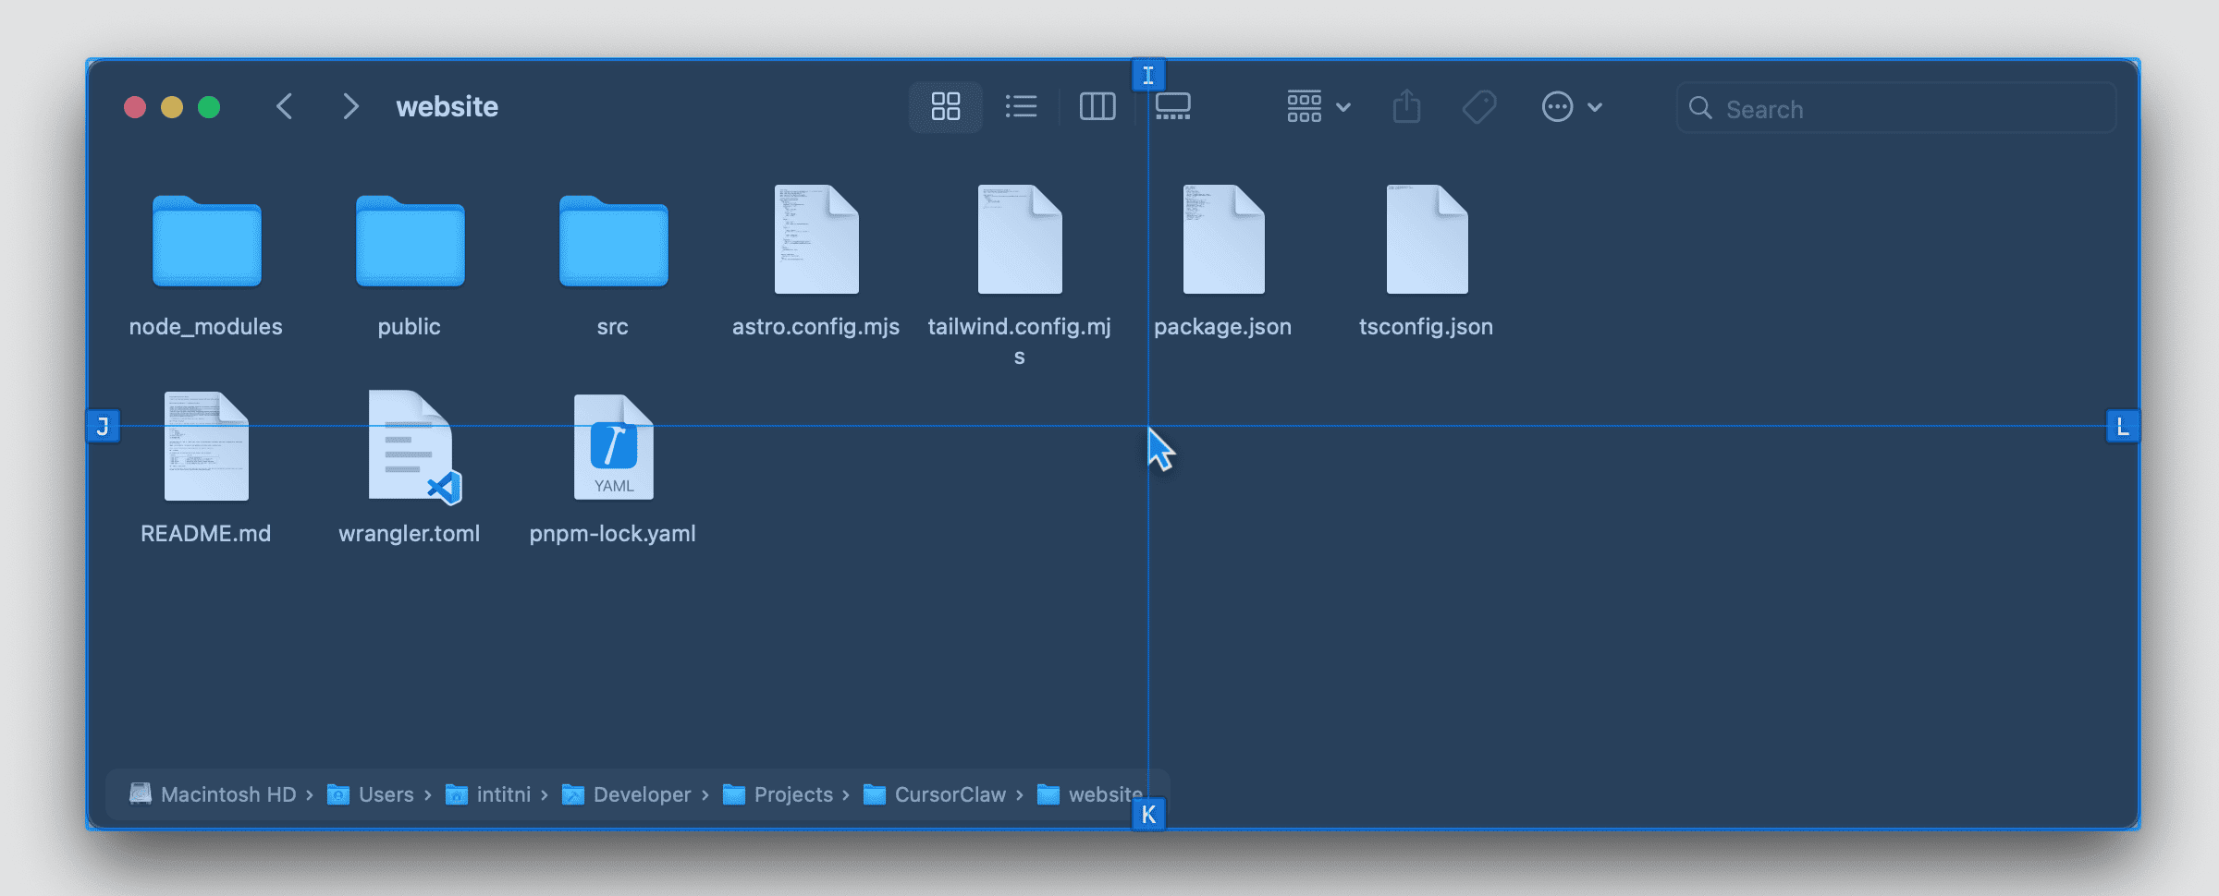Viewport: 2219px width, 896px height.
Task: Select the wrangler.toml file
Action: [x=410, y=448]
